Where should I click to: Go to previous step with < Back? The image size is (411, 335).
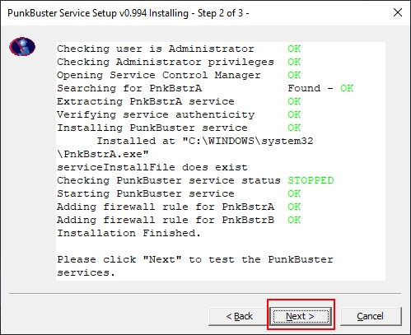(239, 316)
